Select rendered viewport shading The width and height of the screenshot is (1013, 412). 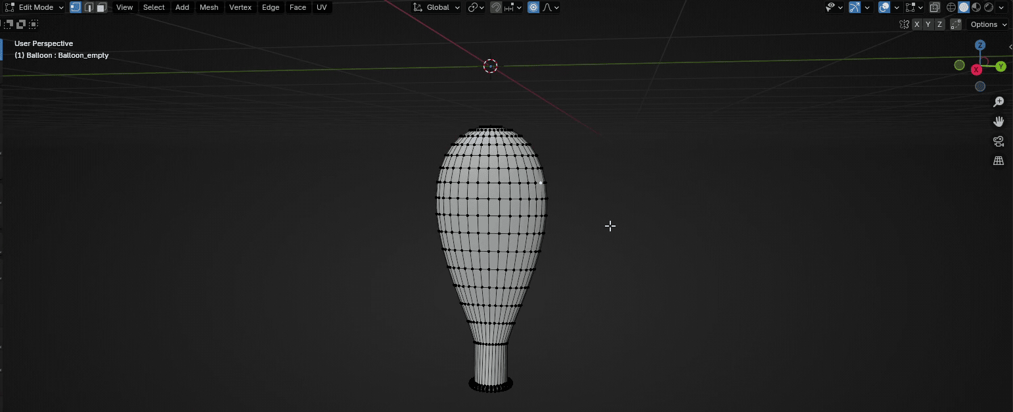(989, 7)
